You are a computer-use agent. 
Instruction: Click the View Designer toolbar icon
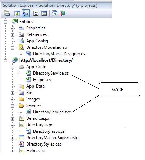(44, 13)
